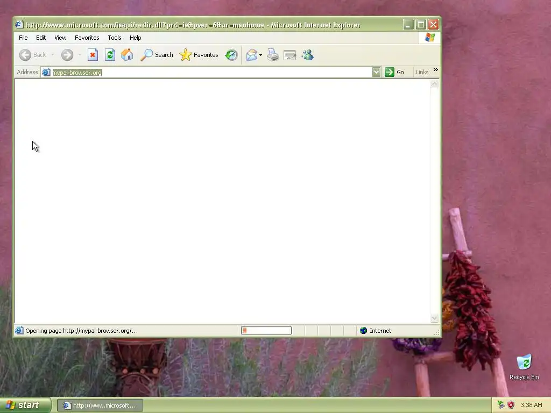551x413 pixels.
Task: Click inside the address input field
Action: tap(211, 73)
